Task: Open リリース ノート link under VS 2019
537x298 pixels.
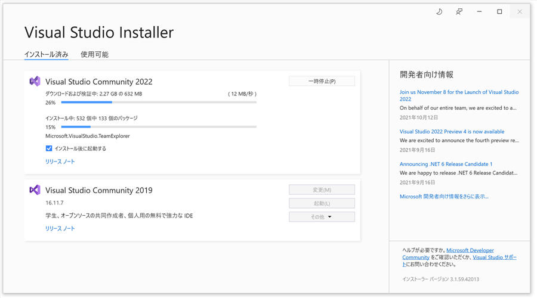Action: (x=60, y=228)
